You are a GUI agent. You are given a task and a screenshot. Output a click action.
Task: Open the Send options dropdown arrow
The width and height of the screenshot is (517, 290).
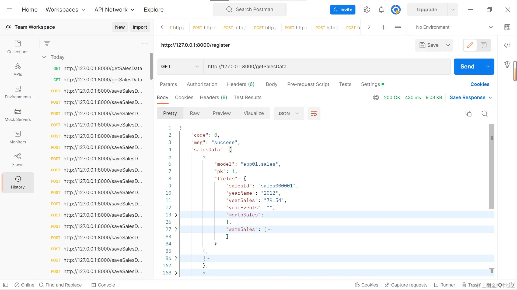click(x=488, y=67)
